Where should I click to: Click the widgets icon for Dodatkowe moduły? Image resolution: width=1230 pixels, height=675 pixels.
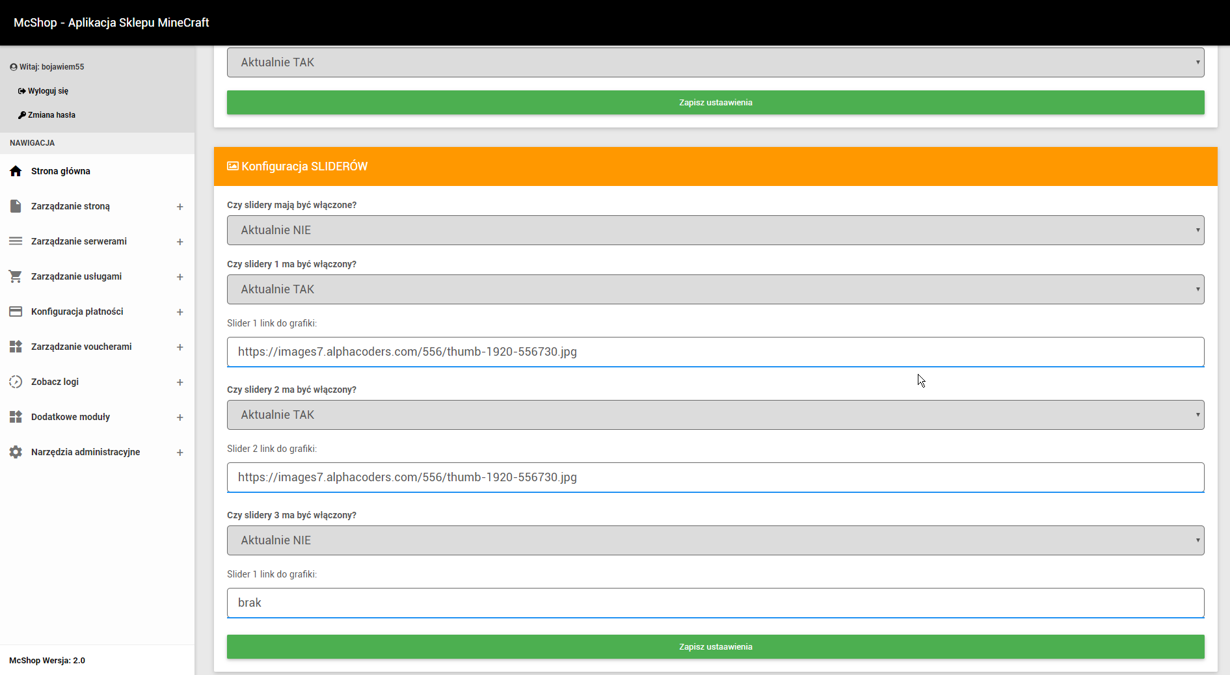[x=16, y=417]
